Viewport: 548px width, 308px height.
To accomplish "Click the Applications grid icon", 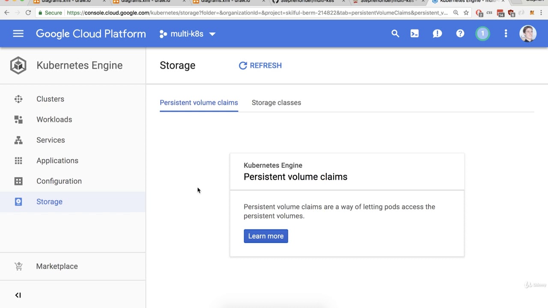I will click(18, 160).
